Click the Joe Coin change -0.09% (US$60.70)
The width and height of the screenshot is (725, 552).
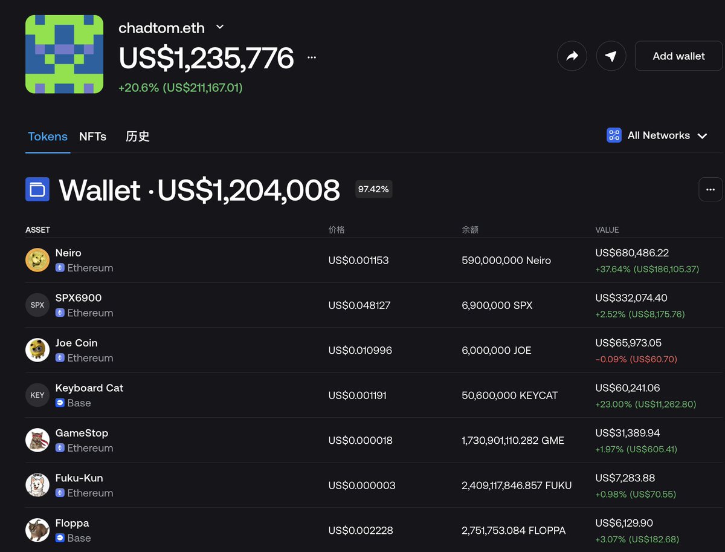(636, 359)
